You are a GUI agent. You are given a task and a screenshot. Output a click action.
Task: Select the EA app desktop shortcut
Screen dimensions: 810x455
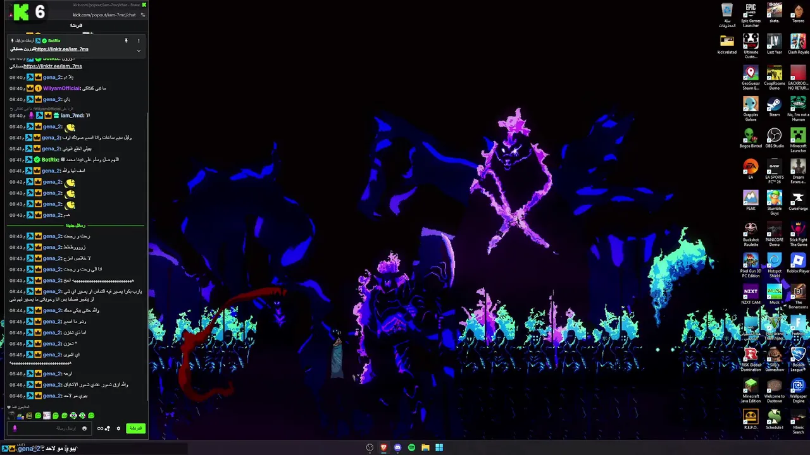(x=751, y=169)
